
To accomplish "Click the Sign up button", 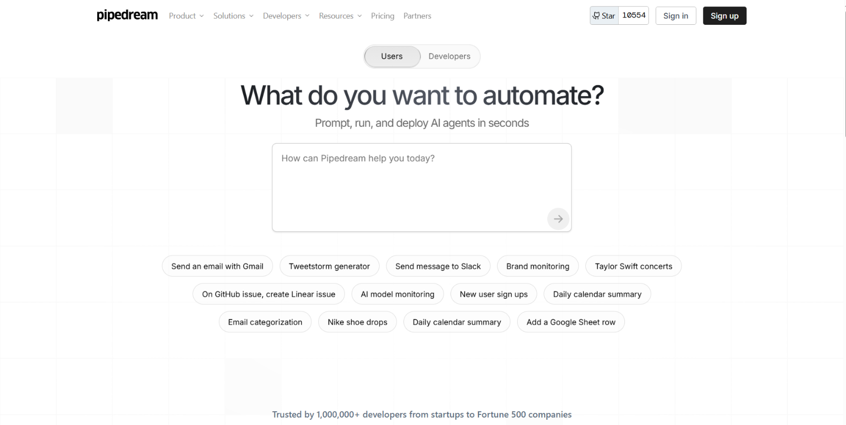I will 724,16.
